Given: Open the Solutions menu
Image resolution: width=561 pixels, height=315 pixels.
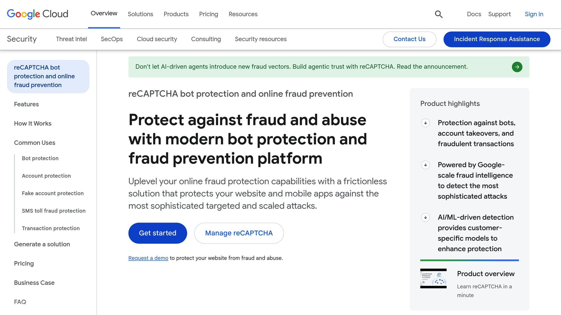Looking at the screenshot, I should coord(141,14).
